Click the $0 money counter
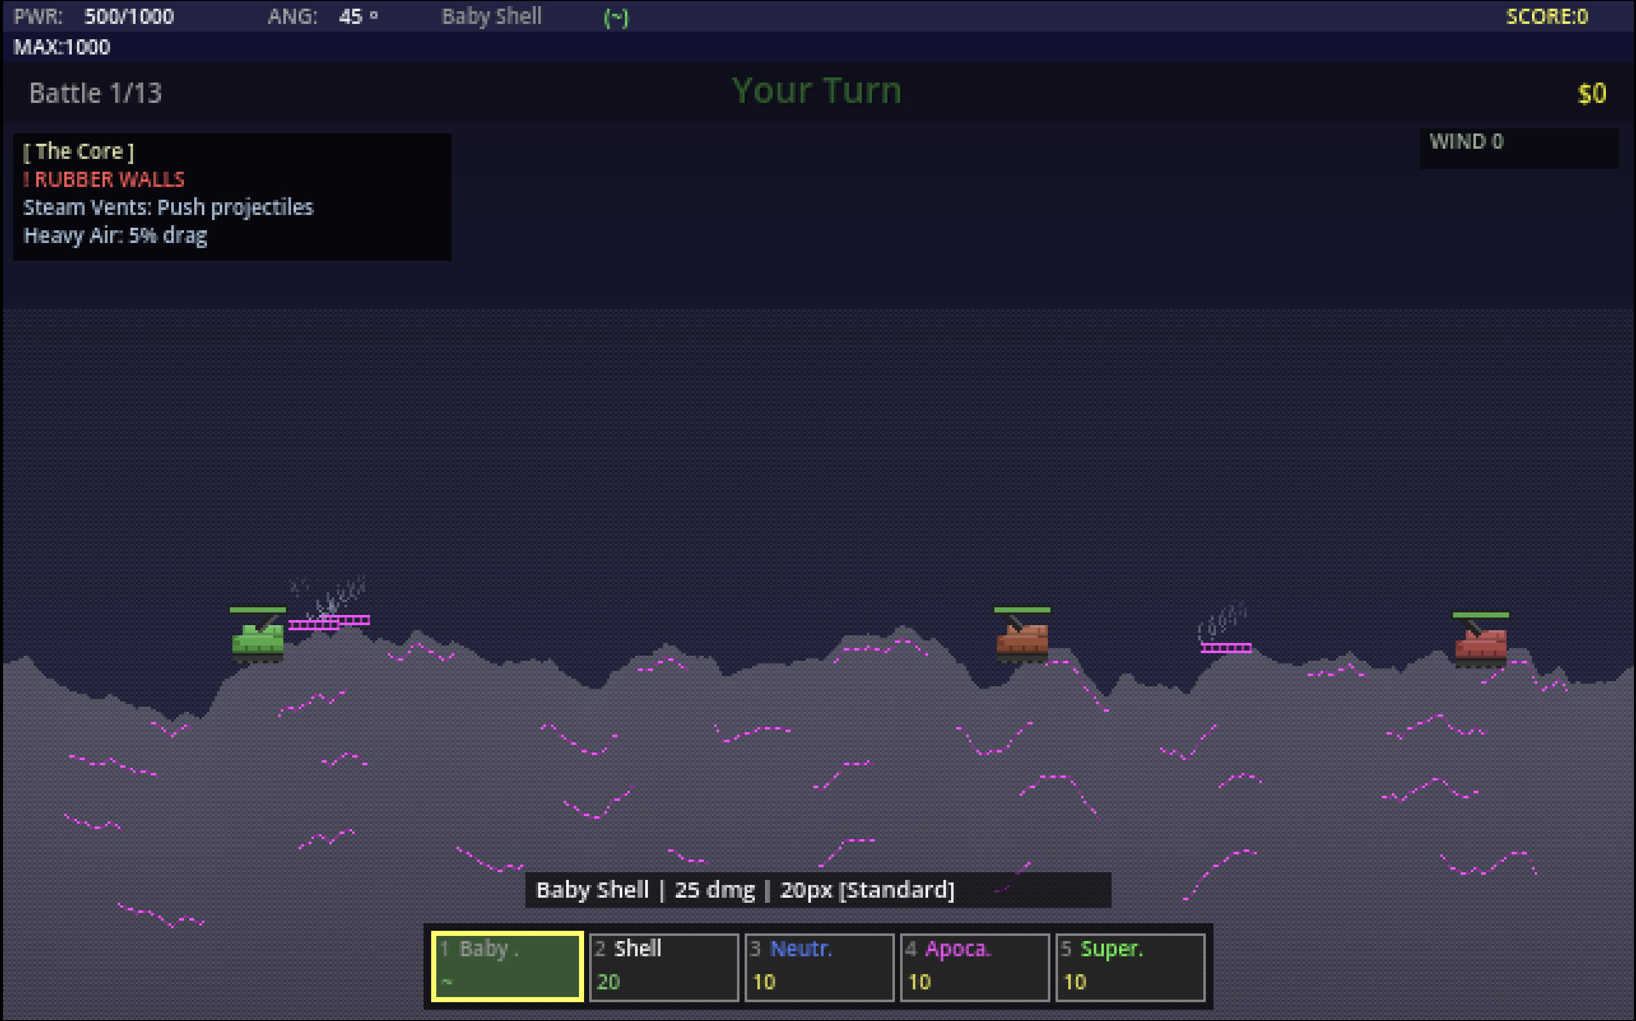Viewport: 1636px width, 1021px height. [x=1592, y=95]
